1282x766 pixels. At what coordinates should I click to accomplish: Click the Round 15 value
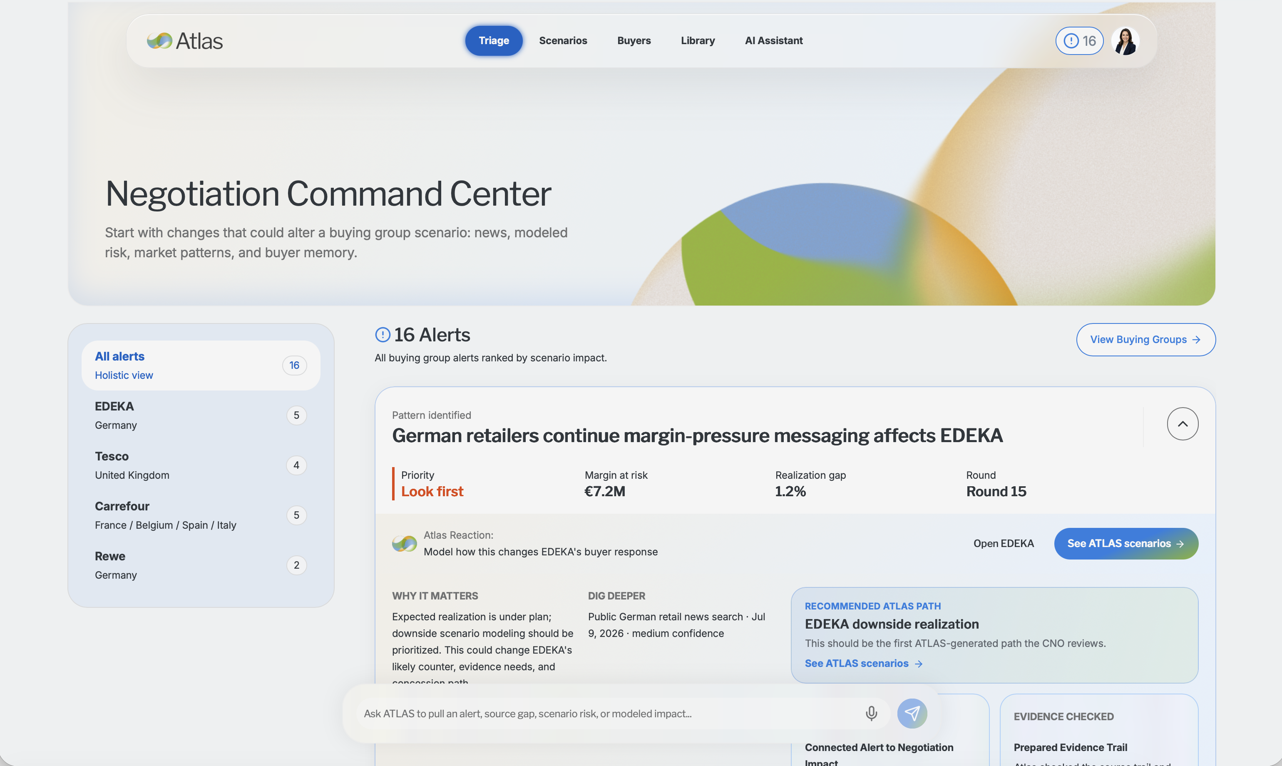pyautogui.click(x=996, y=491)
